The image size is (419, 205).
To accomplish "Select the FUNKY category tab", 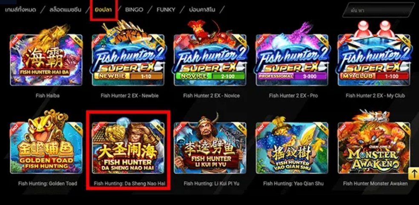I will click(x=166, y=10).
